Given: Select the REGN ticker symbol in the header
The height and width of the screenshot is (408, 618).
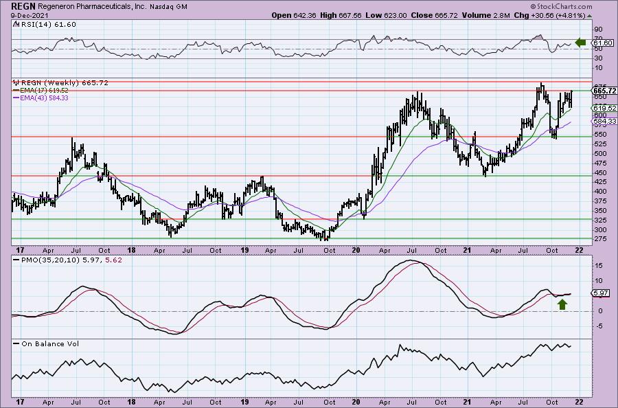Looking at the screenshot, I should tap(23, 6).
